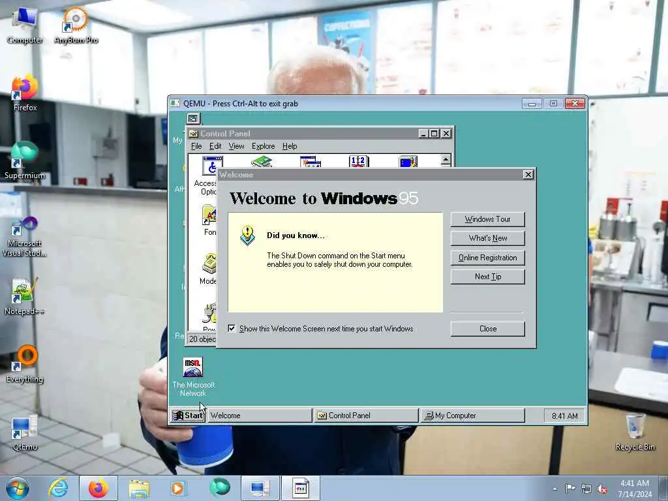Switch to Firefox in the Windows 7 taskbar
Image resolution: width=668 pixels, height=501 pixels.
click(x=98, y=488)
